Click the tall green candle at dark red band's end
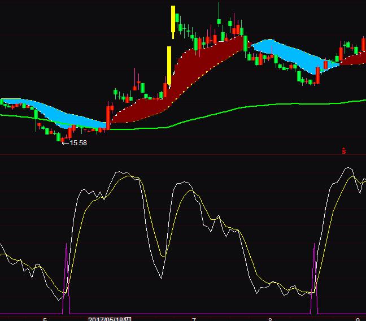 click(x=245, y=42)
